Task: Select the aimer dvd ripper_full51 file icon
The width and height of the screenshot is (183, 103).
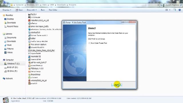Action: (x=29, y=27)
